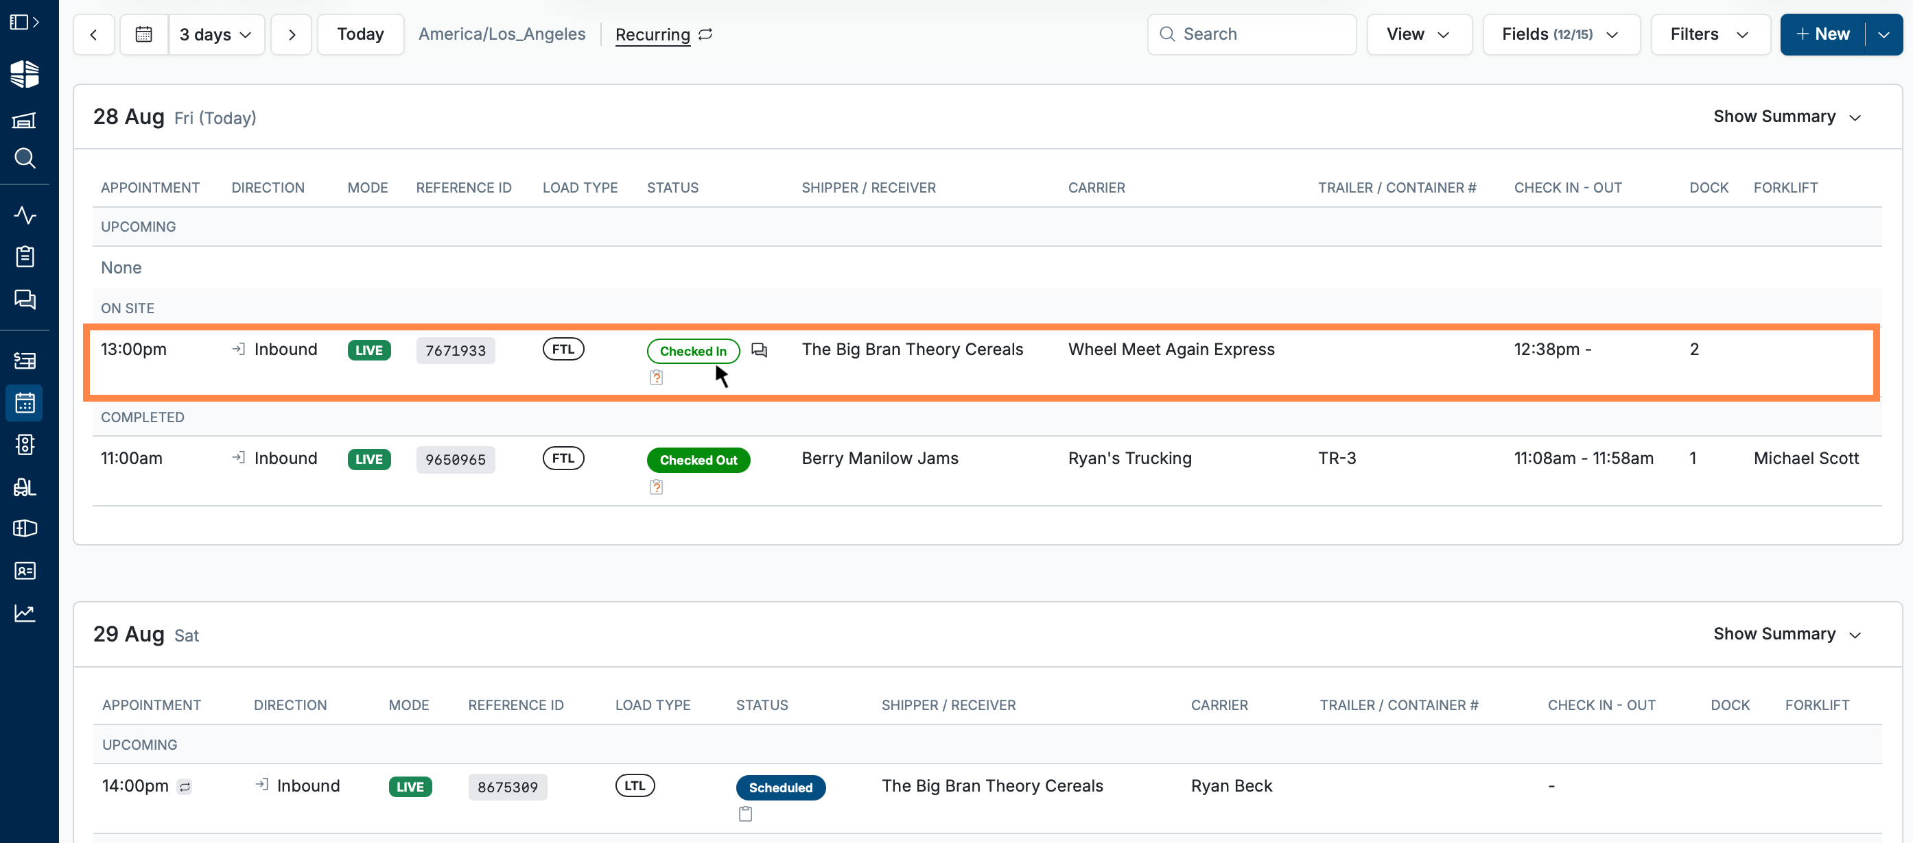
Task: Click Michael Scott forklift entry
Action: point(1806,458)
